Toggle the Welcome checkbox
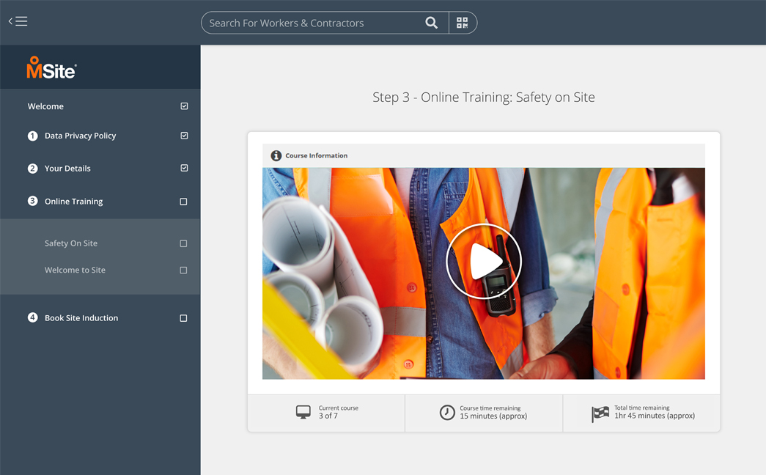The height and width of the screenshot is (475, 766). (184, 106)
